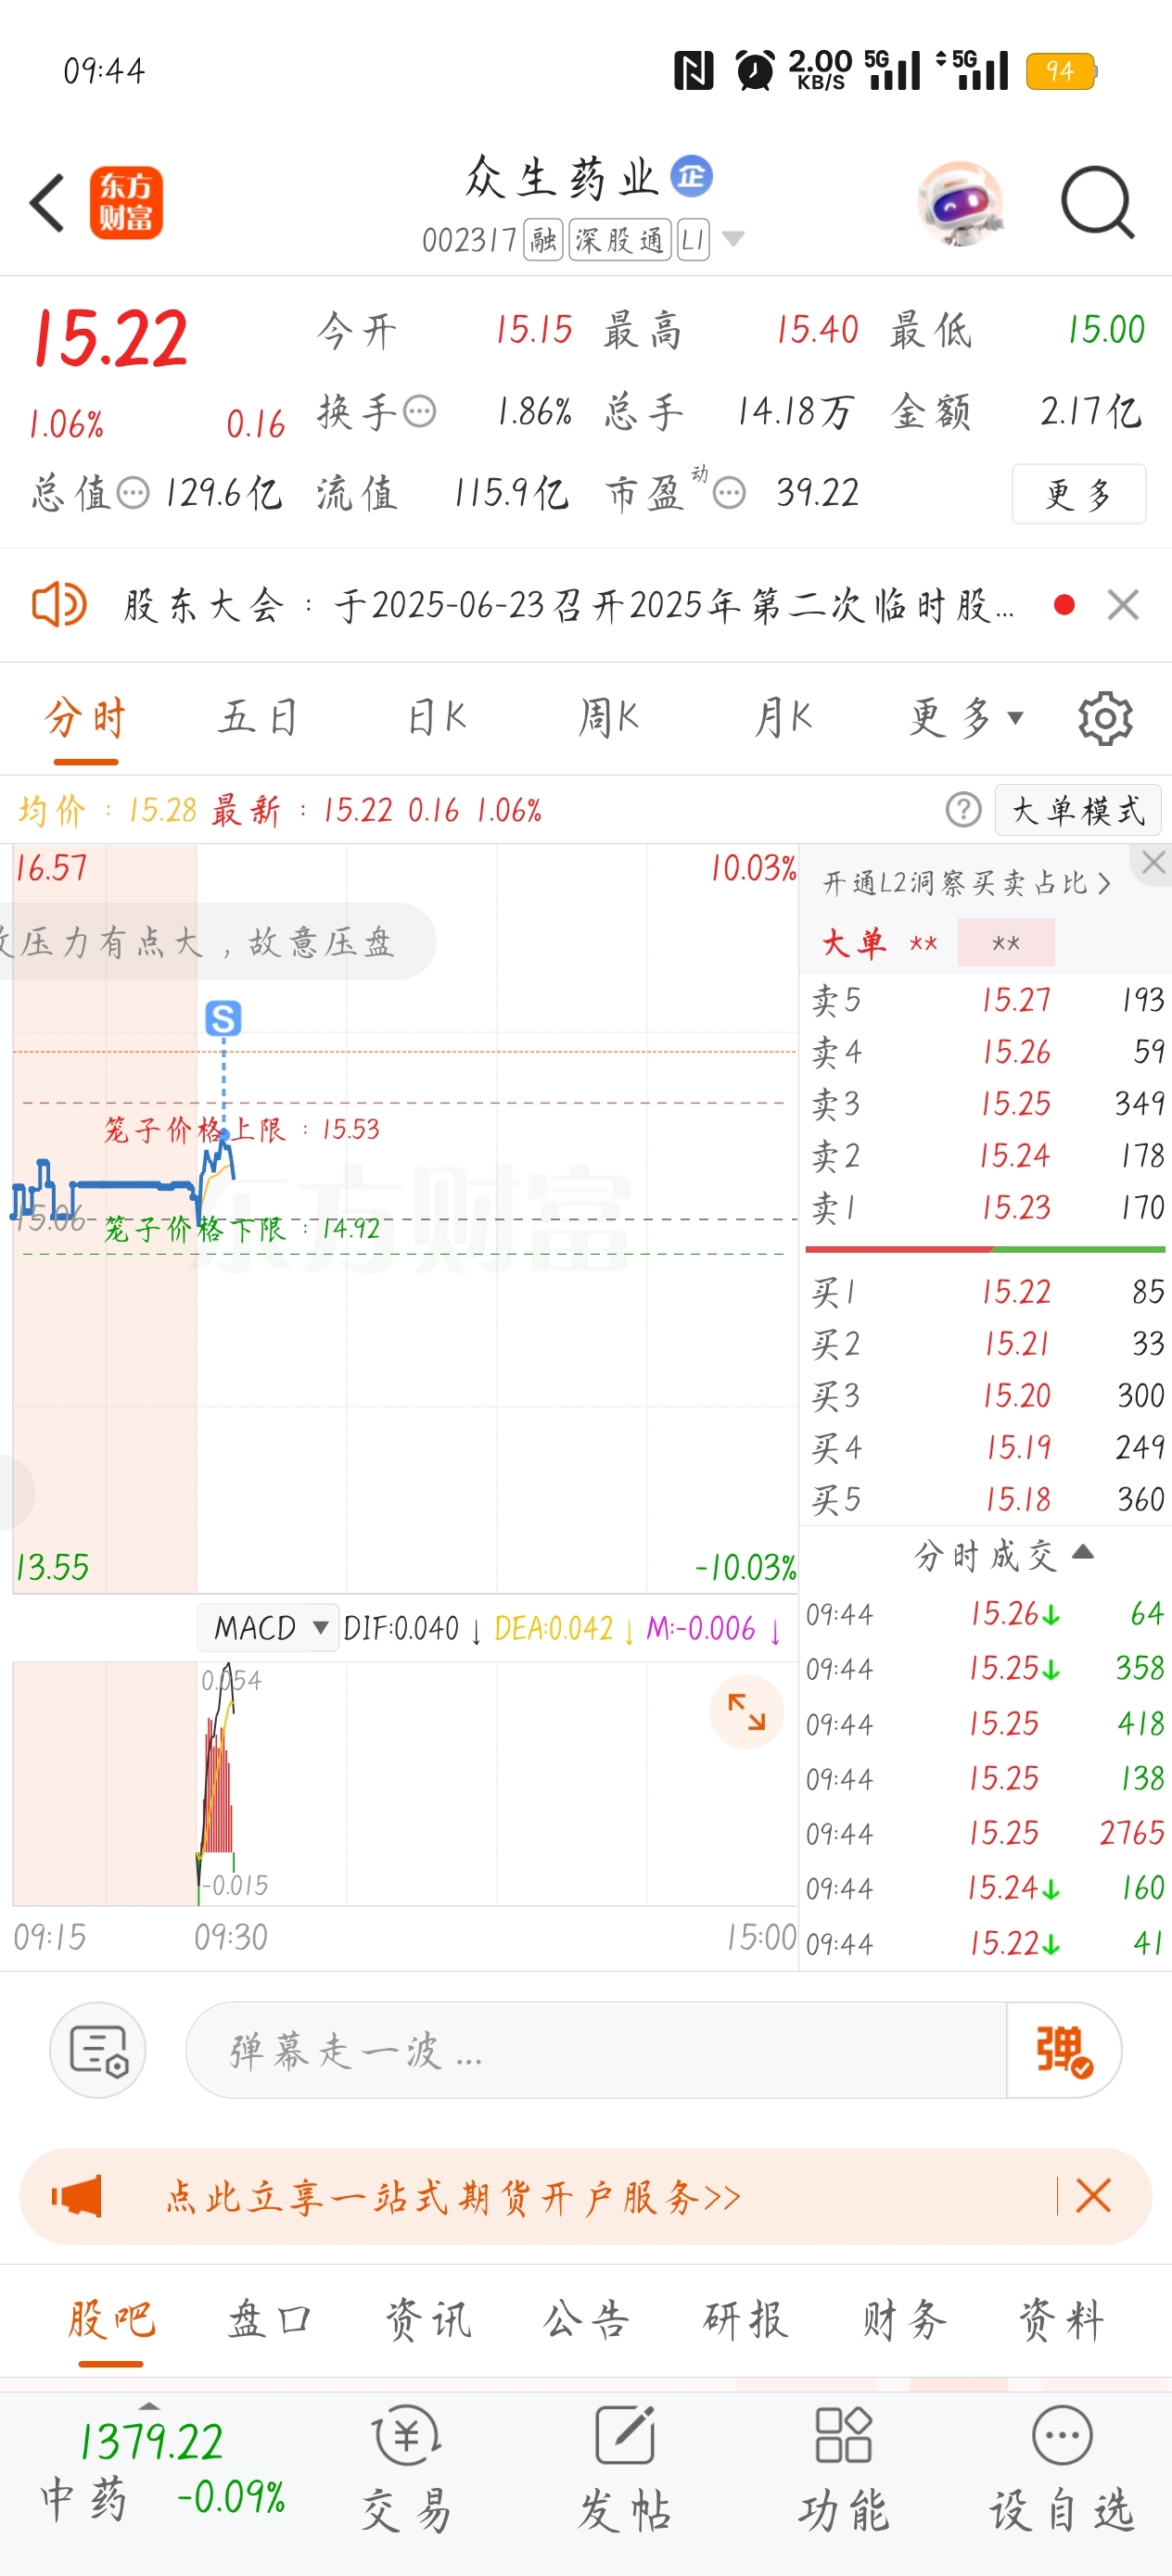Select 卖3 price 15.25 row

(x=986, y=1104)
